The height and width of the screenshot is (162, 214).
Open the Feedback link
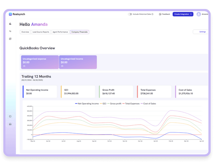tap(165, 14)
